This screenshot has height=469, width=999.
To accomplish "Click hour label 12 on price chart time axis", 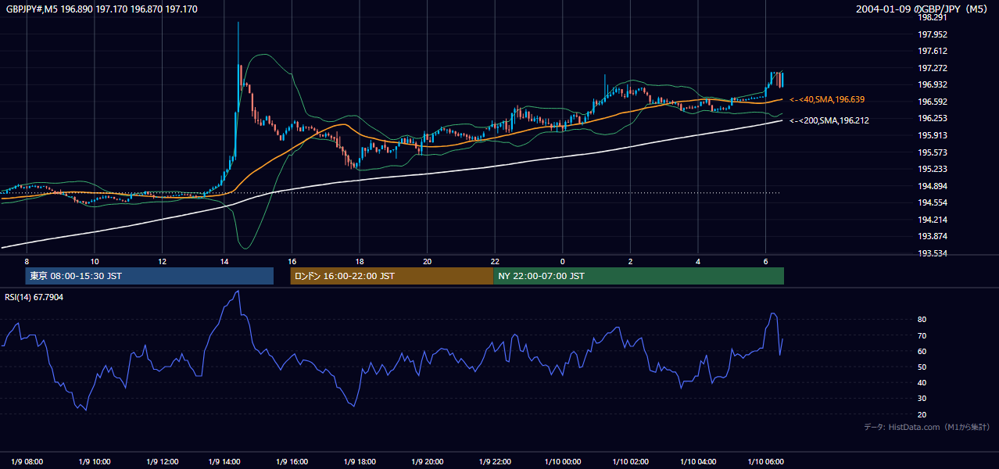I will 162,261.
